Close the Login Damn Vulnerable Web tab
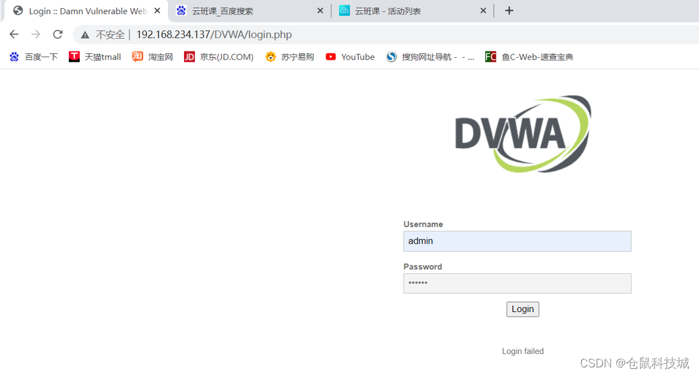699x375 pixels. [x=157, y=11]
